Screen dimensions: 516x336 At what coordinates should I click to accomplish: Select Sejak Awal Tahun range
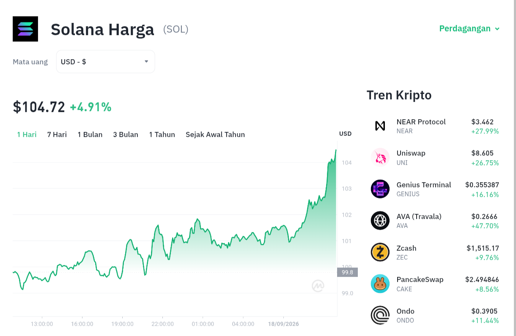coord(215,134)
